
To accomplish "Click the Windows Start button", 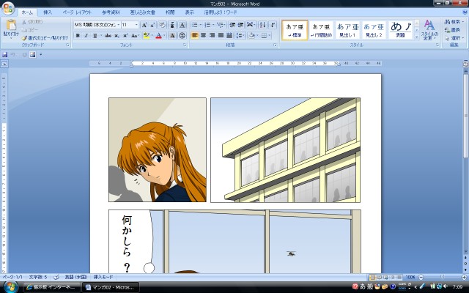I will coord(7,286).
